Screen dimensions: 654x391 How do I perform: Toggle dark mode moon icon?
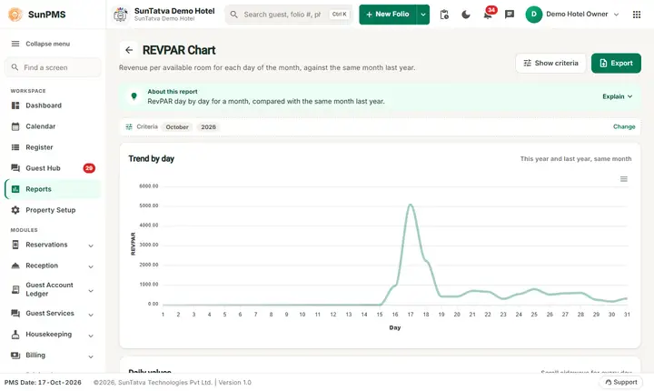point(466,15)
